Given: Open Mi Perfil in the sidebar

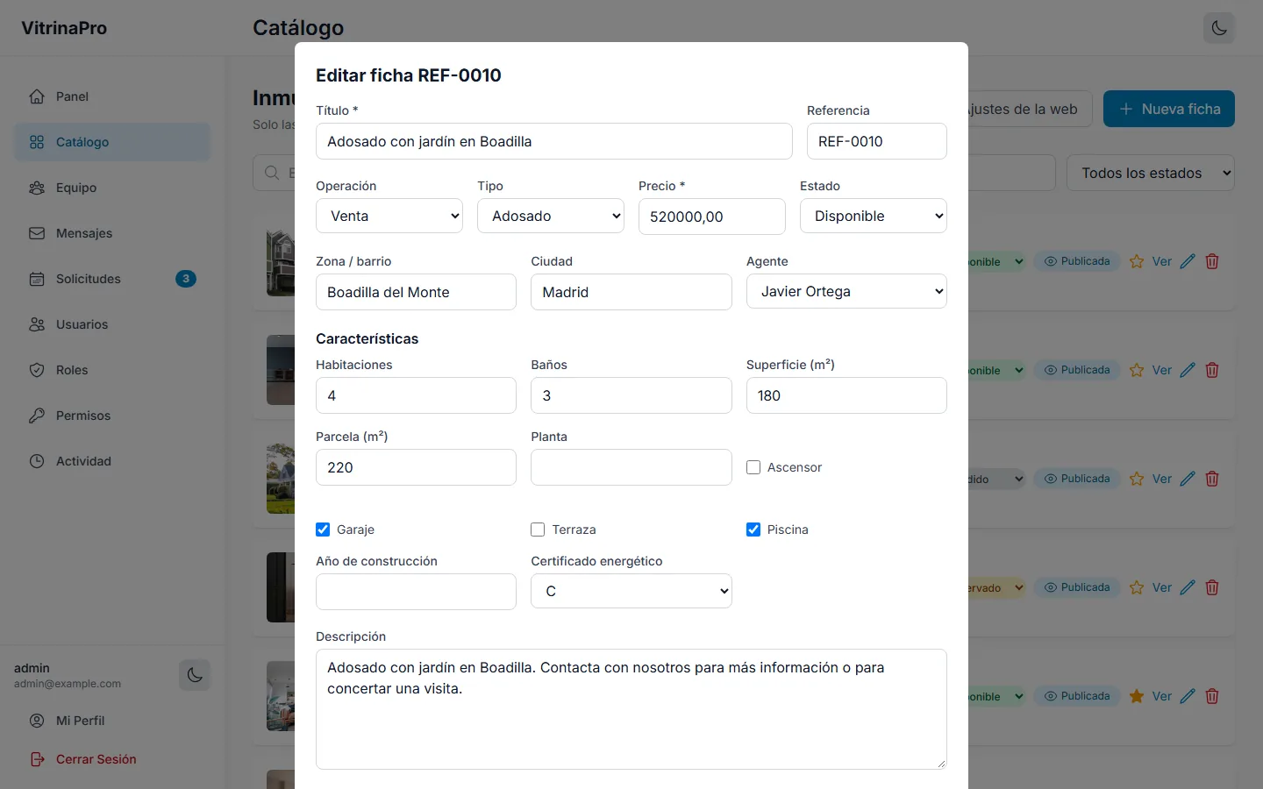Looking at the screenshot, I should [112, 721].
